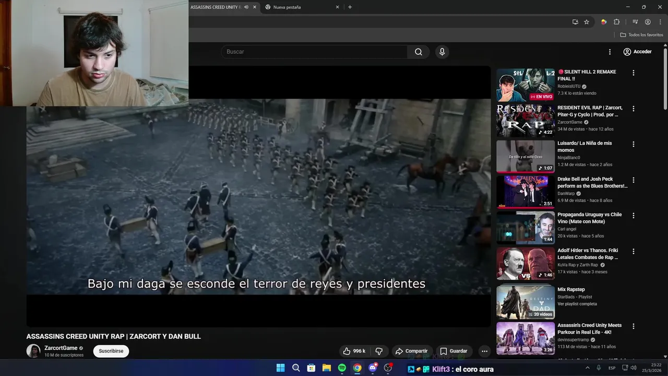Open DanWarp channel name
This screenshot has height=376, width=668.
pos(566,193)
